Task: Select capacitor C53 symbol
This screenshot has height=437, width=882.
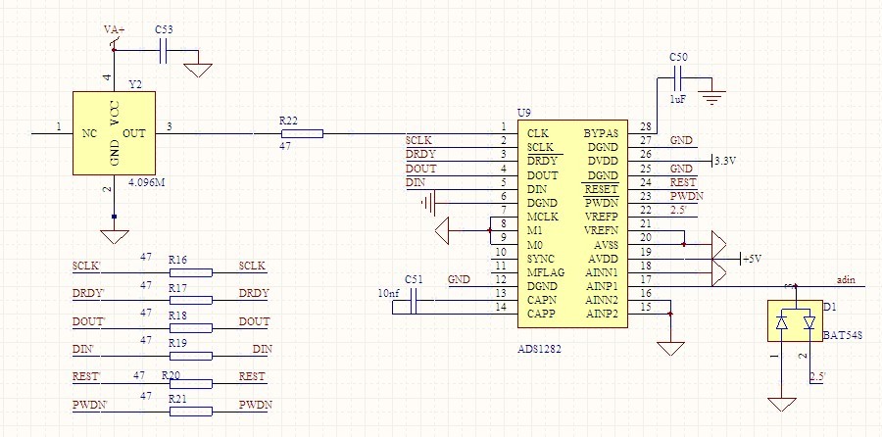Action: point(164,51)
